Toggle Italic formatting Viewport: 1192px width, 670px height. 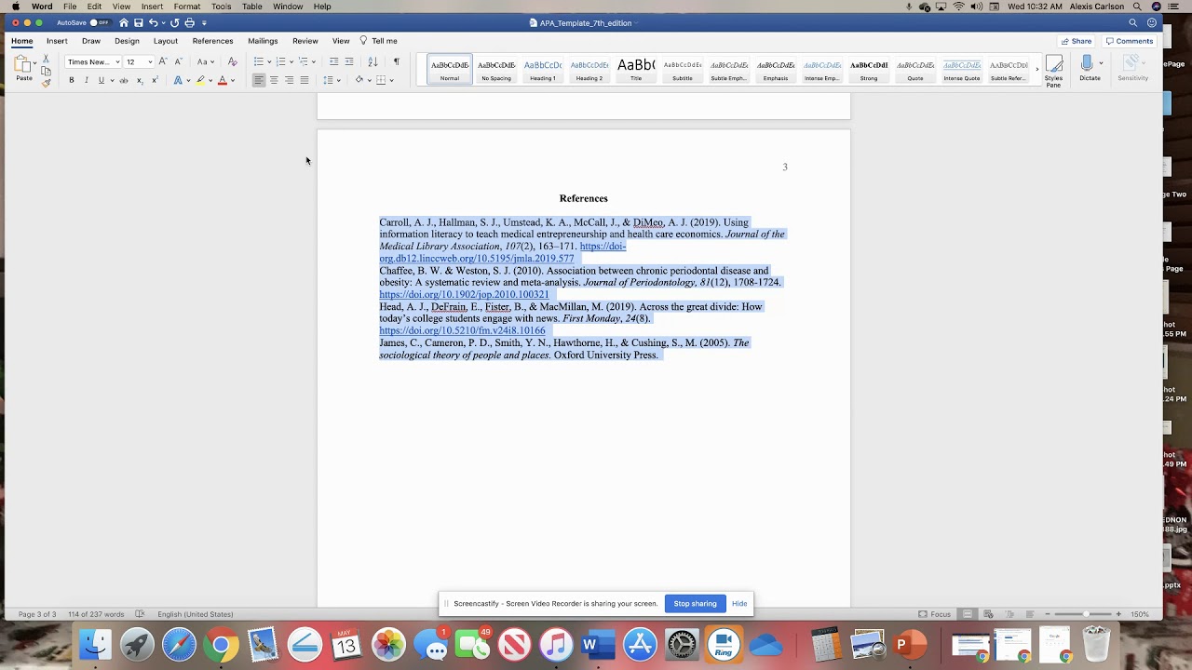87,80
